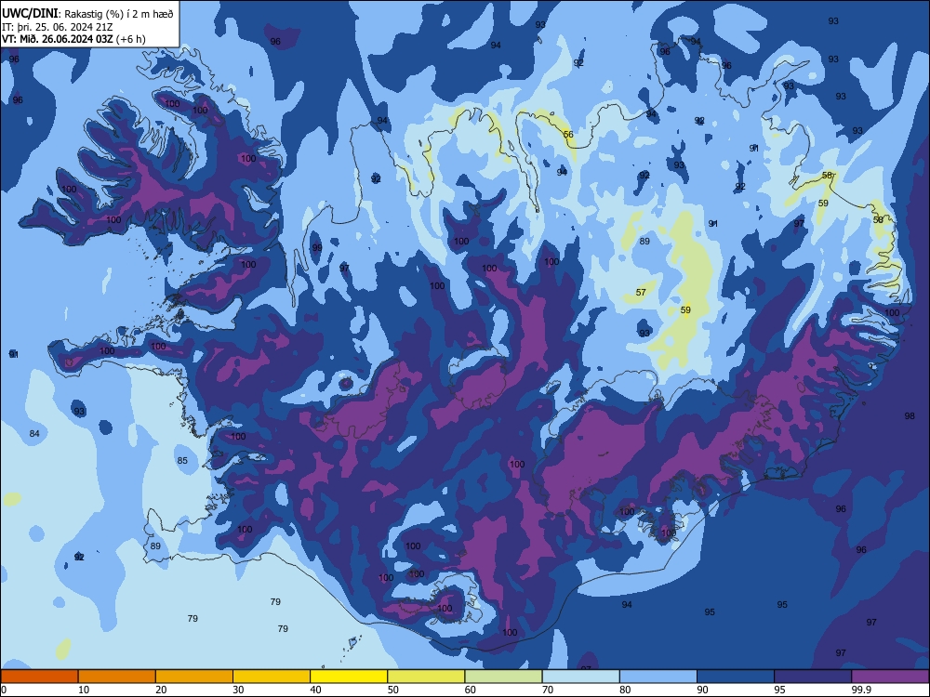Viewport: 930px width, 697px height.
Task: Click the legend tick label '10'
Action: point(84,690)
